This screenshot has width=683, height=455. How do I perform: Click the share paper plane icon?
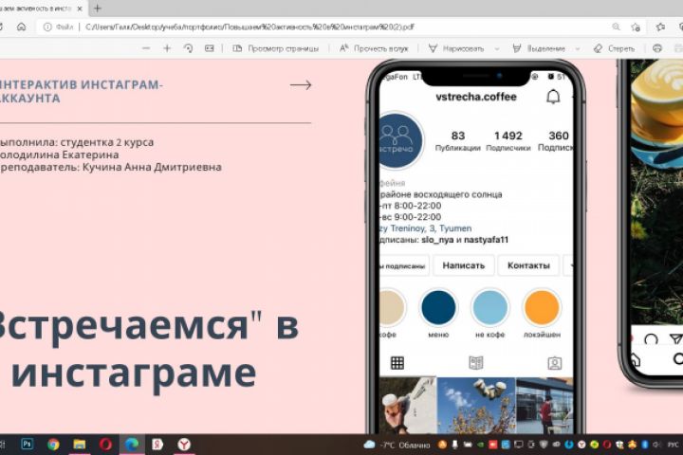pos(675,338)
